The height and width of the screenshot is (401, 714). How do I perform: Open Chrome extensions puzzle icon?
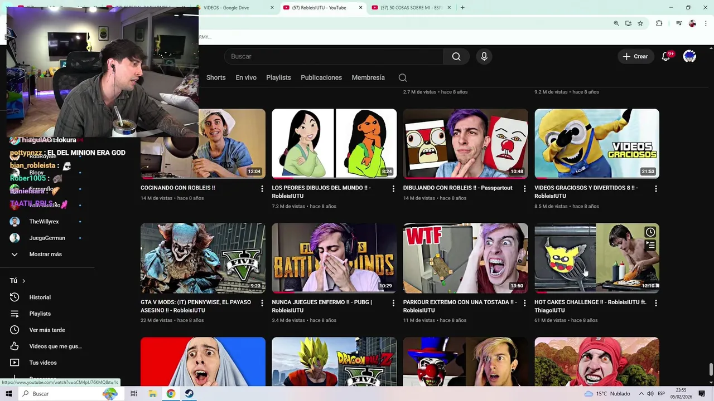point(659,23)
